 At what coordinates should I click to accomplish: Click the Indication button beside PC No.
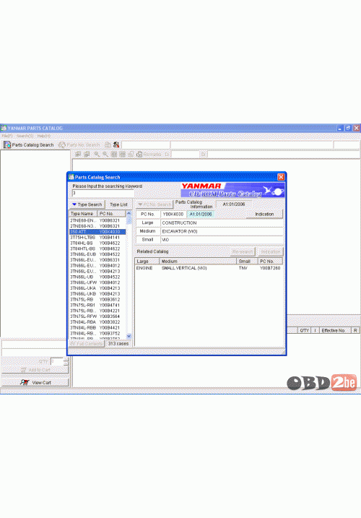[x=264, y=214]
